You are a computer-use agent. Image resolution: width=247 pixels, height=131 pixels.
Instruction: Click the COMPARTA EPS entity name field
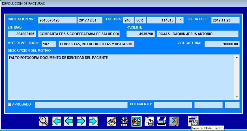click(79, 34)
